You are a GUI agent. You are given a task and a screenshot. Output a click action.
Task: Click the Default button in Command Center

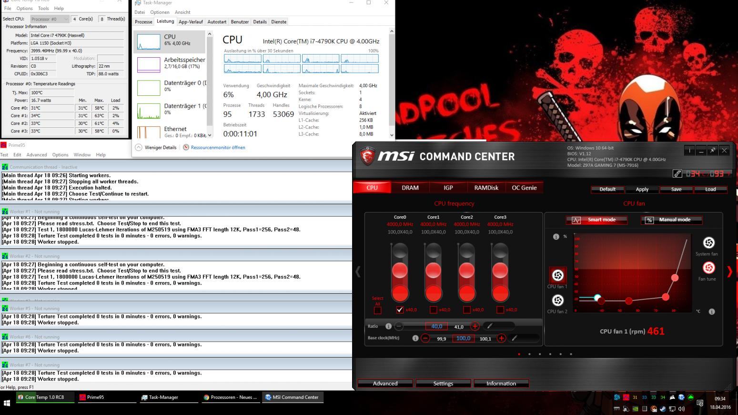(607, 189)
